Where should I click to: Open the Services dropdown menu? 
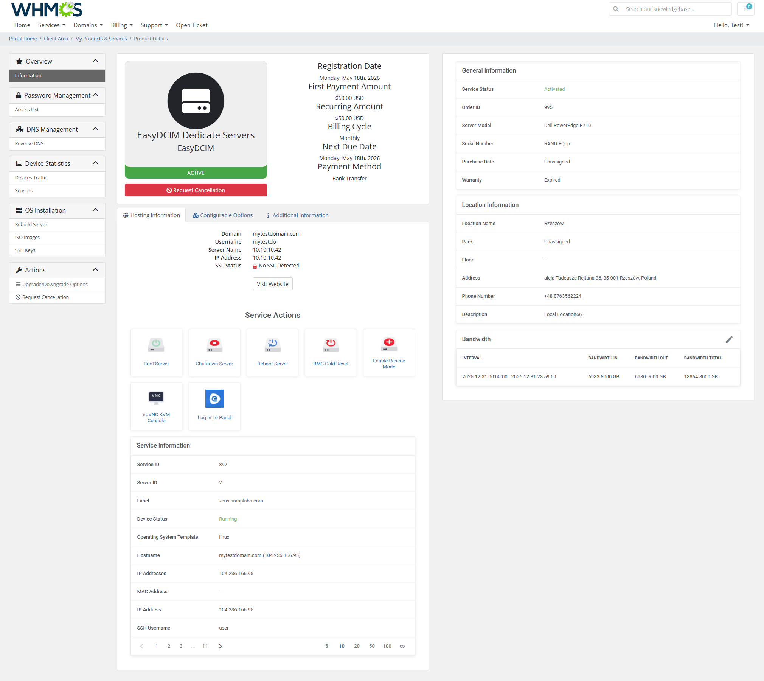click(52, 25)
